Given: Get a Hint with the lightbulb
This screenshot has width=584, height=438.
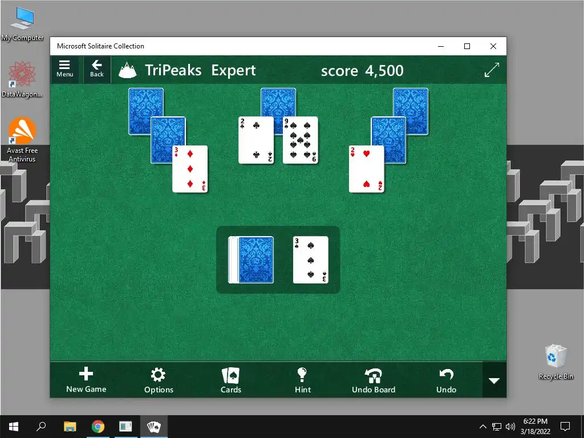Looking at the screenshot, I should point(302,380).
